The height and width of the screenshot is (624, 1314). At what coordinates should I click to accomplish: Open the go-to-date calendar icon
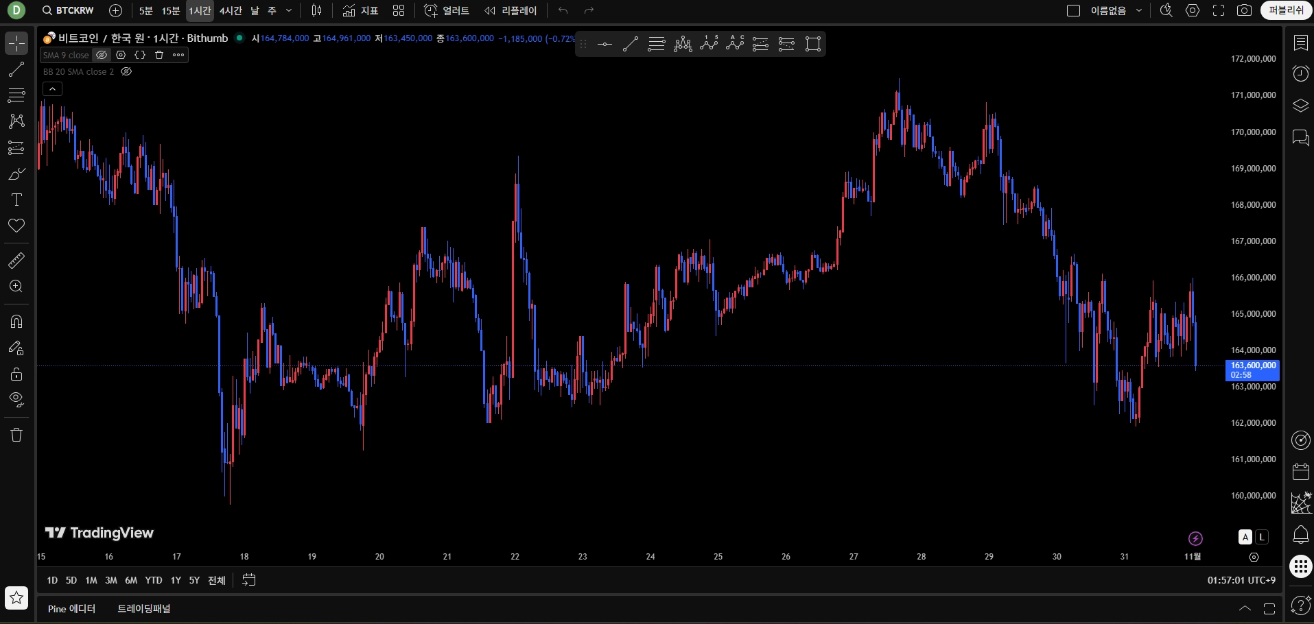pyautogui.click(x=249, y=580)
